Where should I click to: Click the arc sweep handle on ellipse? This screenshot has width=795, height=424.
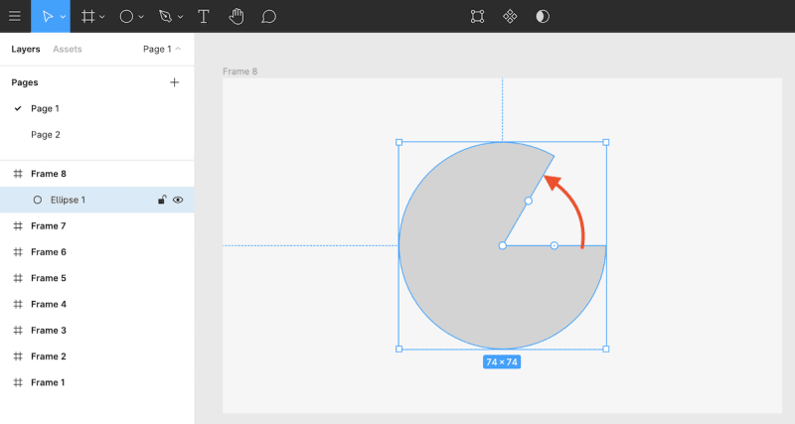tap(529, 202)
